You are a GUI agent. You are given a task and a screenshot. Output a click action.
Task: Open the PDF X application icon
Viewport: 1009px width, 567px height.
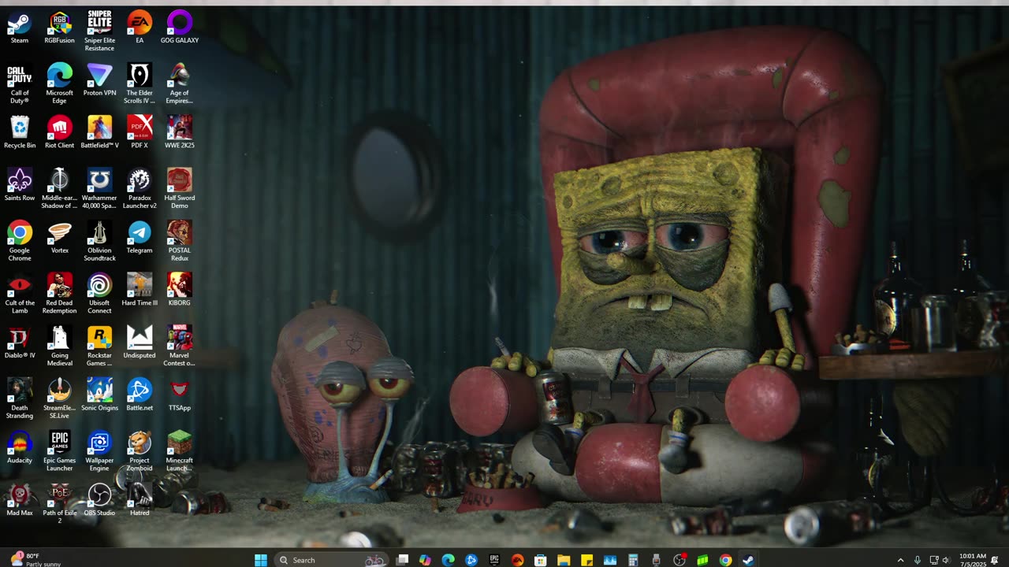(x=140, y=132)
